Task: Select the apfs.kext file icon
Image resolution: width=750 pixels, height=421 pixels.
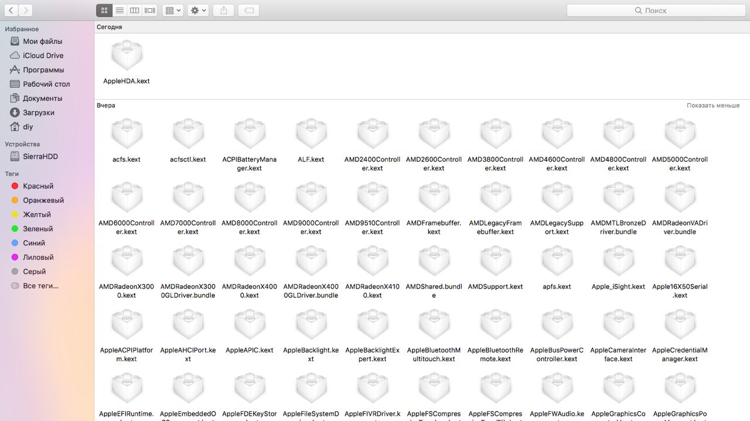Action: click(557, 261)
